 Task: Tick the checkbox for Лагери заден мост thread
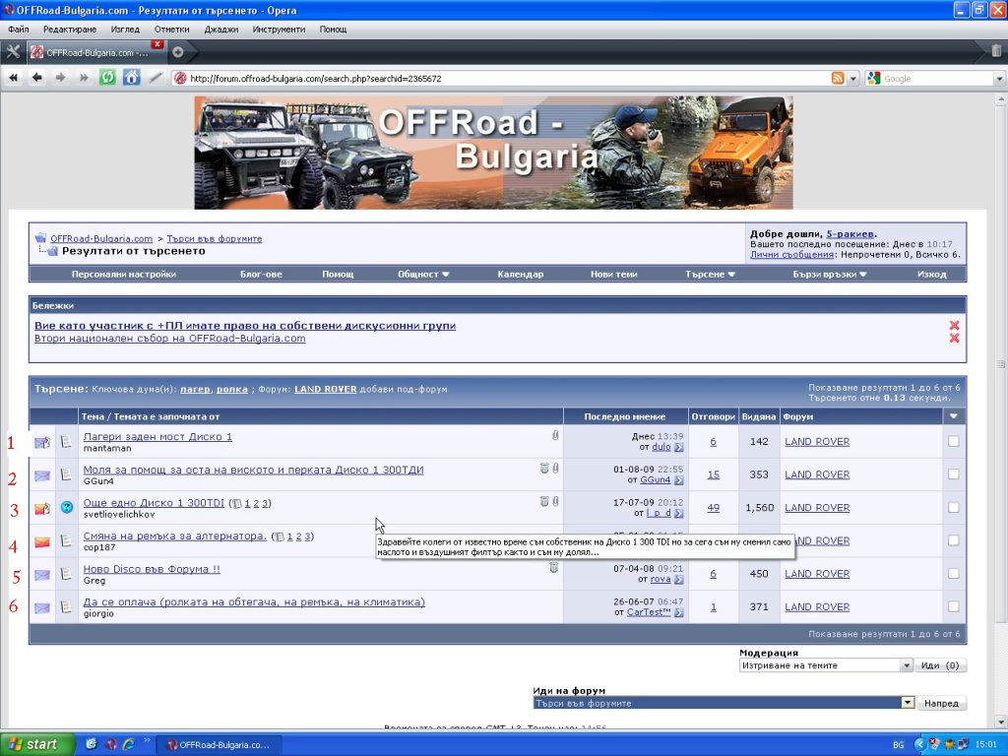[x=953, y=441]
